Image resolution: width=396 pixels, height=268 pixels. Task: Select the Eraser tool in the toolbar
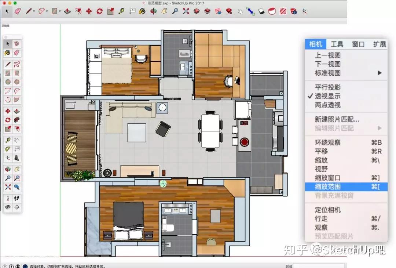point(18,11)
